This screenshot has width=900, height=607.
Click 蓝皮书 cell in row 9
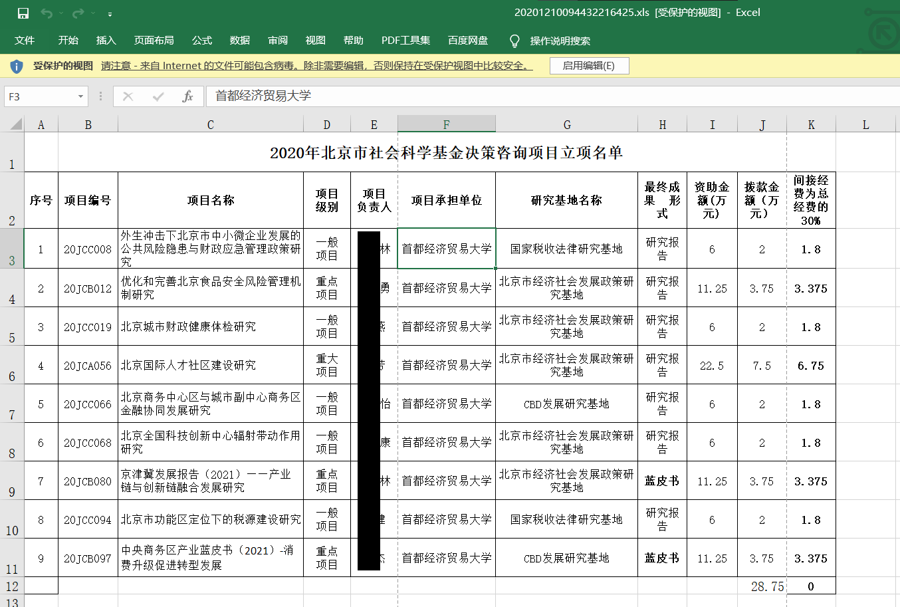662,481
